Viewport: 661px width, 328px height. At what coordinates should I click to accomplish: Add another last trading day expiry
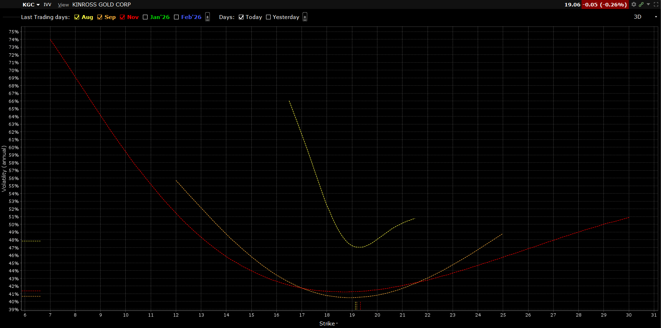click(x=207, y=17)
